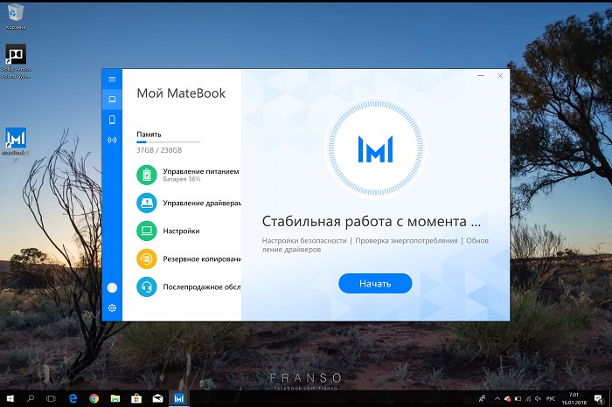Open Task View in the taskbar
Image resolution: width=612 pixels, height=407 pixels.
click(51, 398)
